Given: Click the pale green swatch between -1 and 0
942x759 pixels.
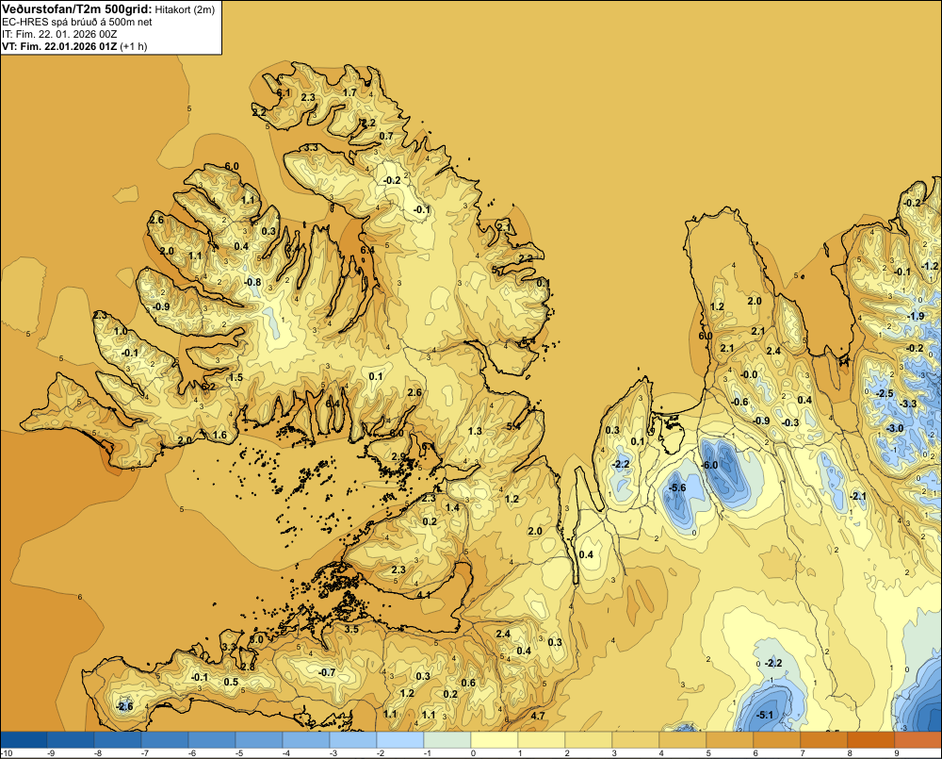Looking at the screenshot, I should (x=447, y=740).
